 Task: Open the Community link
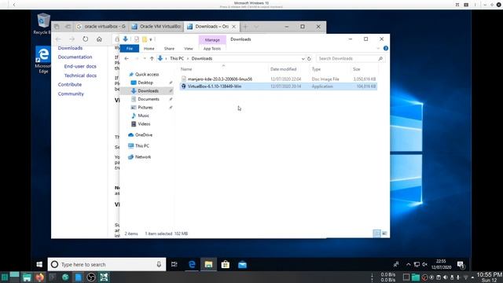click(71, 94)
